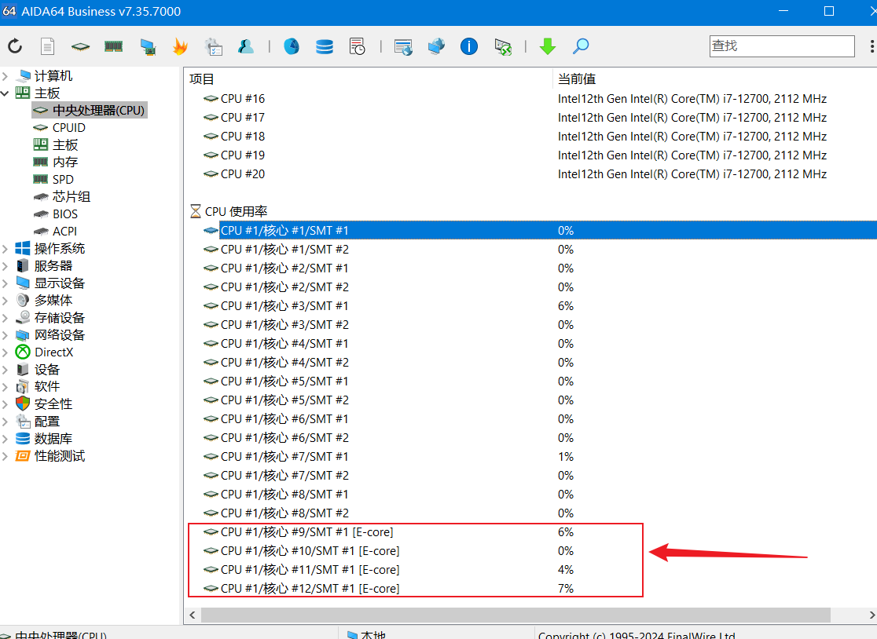Screen dimensions: 877x639
Task: Expand the 服务器 tree node
Action: coord(5,266)
